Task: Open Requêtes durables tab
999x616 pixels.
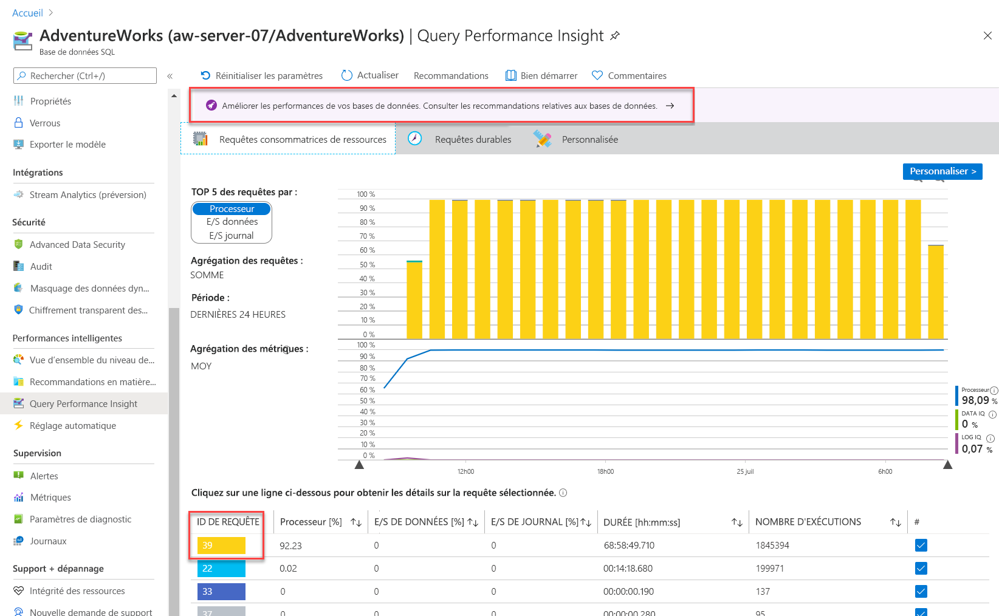Action: point(459,139)
